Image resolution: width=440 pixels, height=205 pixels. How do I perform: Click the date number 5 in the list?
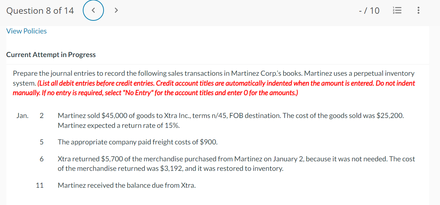[42, 142]
